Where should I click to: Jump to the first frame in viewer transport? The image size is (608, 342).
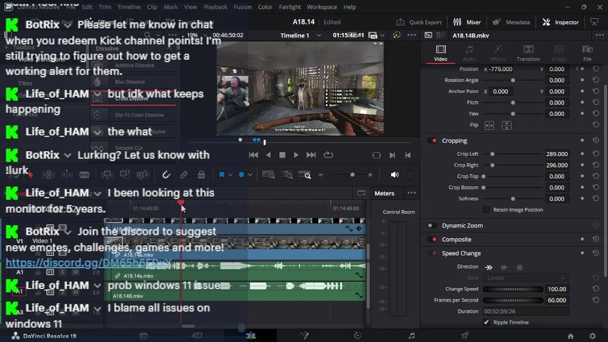coord(254,155)
